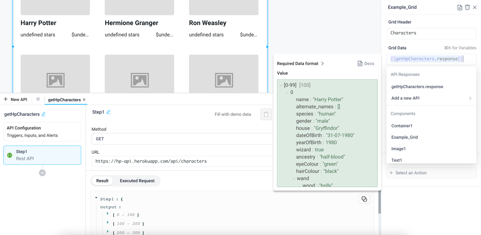Edit the Step1 name via its pencil icon

pyautogui.click(x=109, y=112)
